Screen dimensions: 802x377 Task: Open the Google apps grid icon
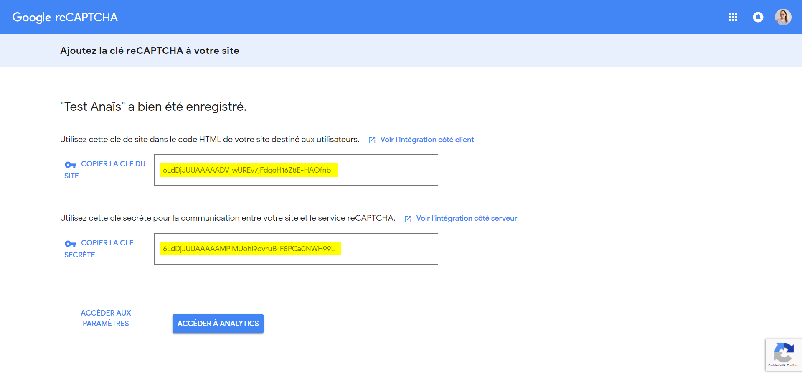click(x=733, y=17)
